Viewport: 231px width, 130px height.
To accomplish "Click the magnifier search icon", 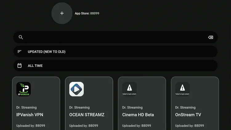I will [21, 37].
